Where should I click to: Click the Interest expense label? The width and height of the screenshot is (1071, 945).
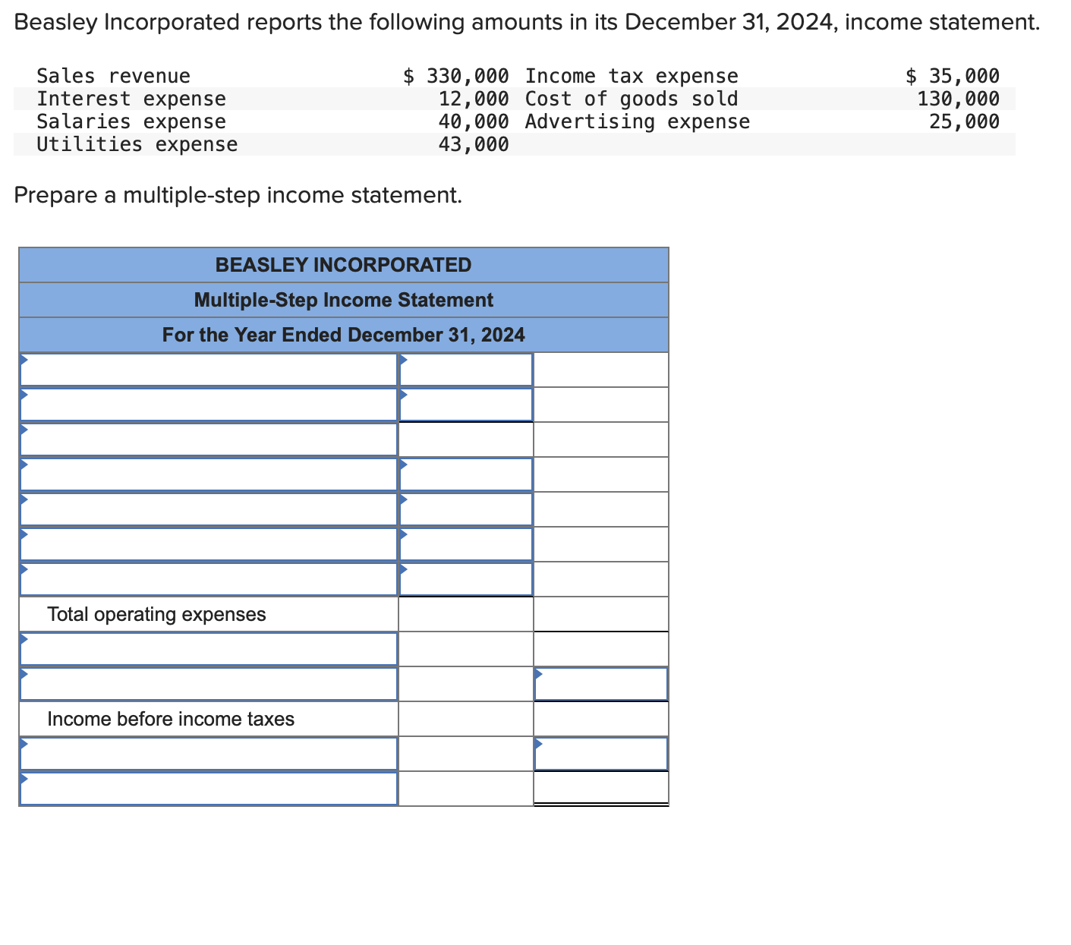pyautogui.click(x=131, y=99)
